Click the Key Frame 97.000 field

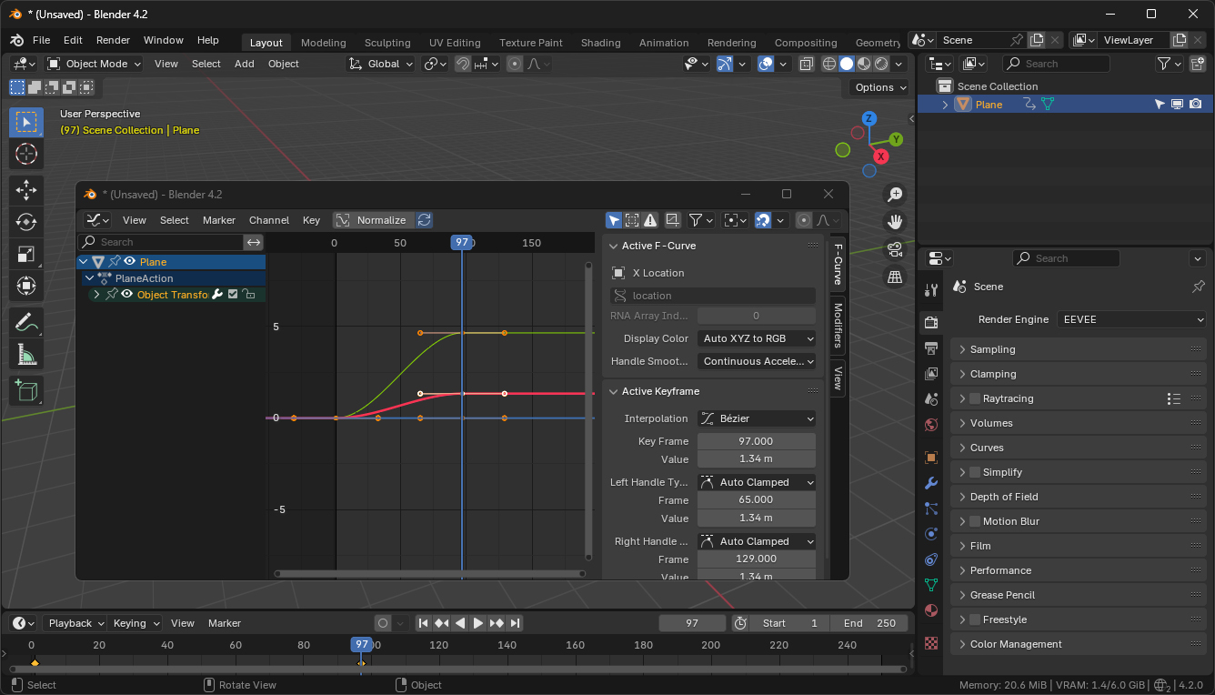[757, 441]
